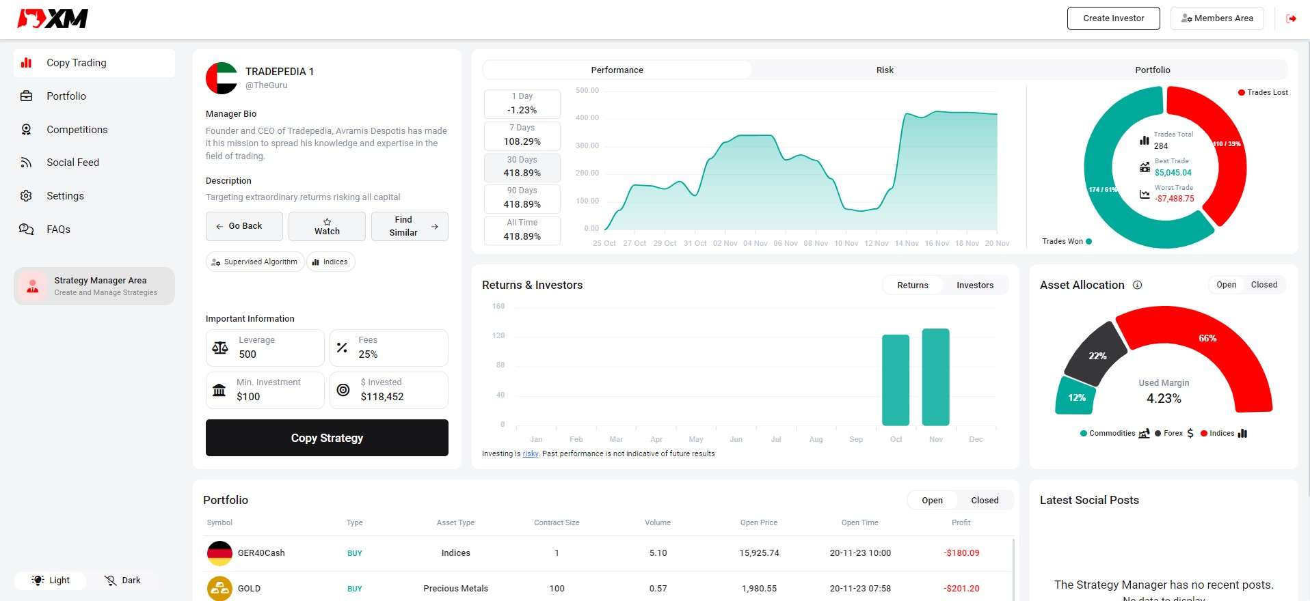Click the TRADEPEDIA 1 UAE flag avatar
This screenshot has height=601, width=1310.
222,78
